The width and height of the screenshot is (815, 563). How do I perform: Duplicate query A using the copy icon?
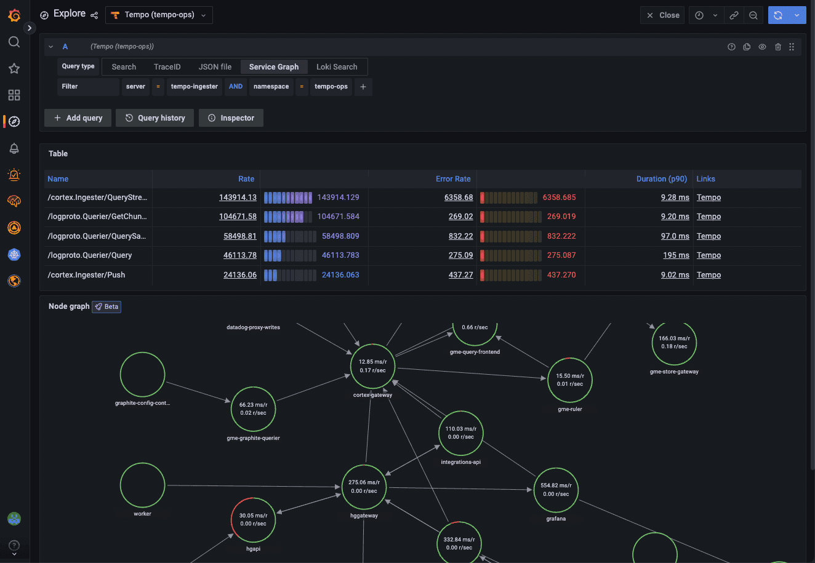[x=746, y=46]
